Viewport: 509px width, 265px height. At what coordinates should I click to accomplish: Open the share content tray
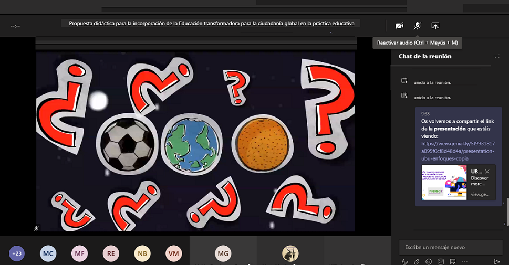tap(435, 26)
